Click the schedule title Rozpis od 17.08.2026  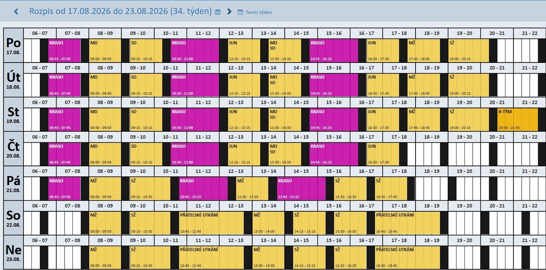tap(120, 11)
